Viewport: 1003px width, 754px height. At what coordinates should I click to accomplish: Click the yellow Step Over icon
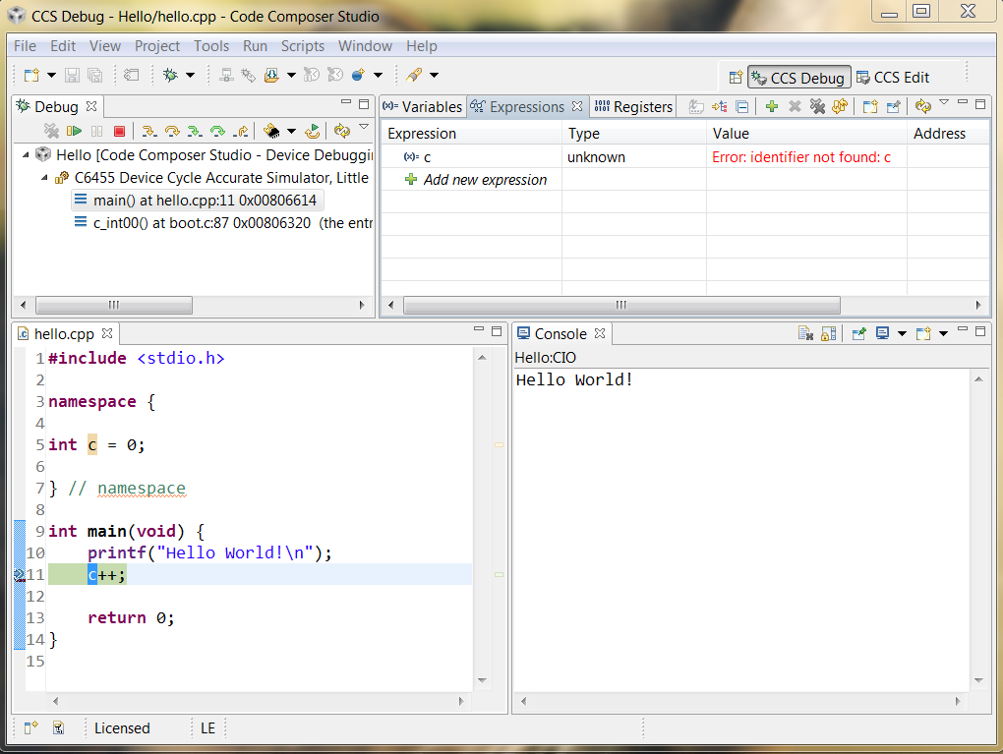(x=172, y=131)
